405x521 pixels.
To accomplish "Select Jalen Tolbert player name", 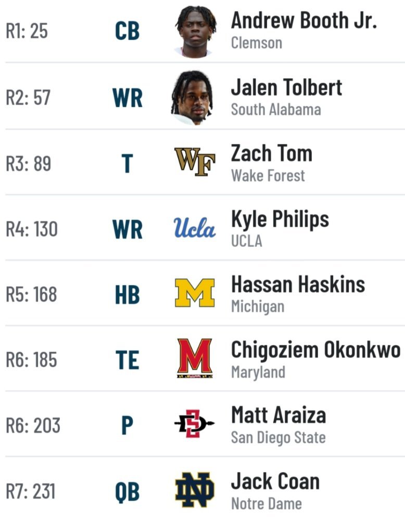I will (286, 88).
